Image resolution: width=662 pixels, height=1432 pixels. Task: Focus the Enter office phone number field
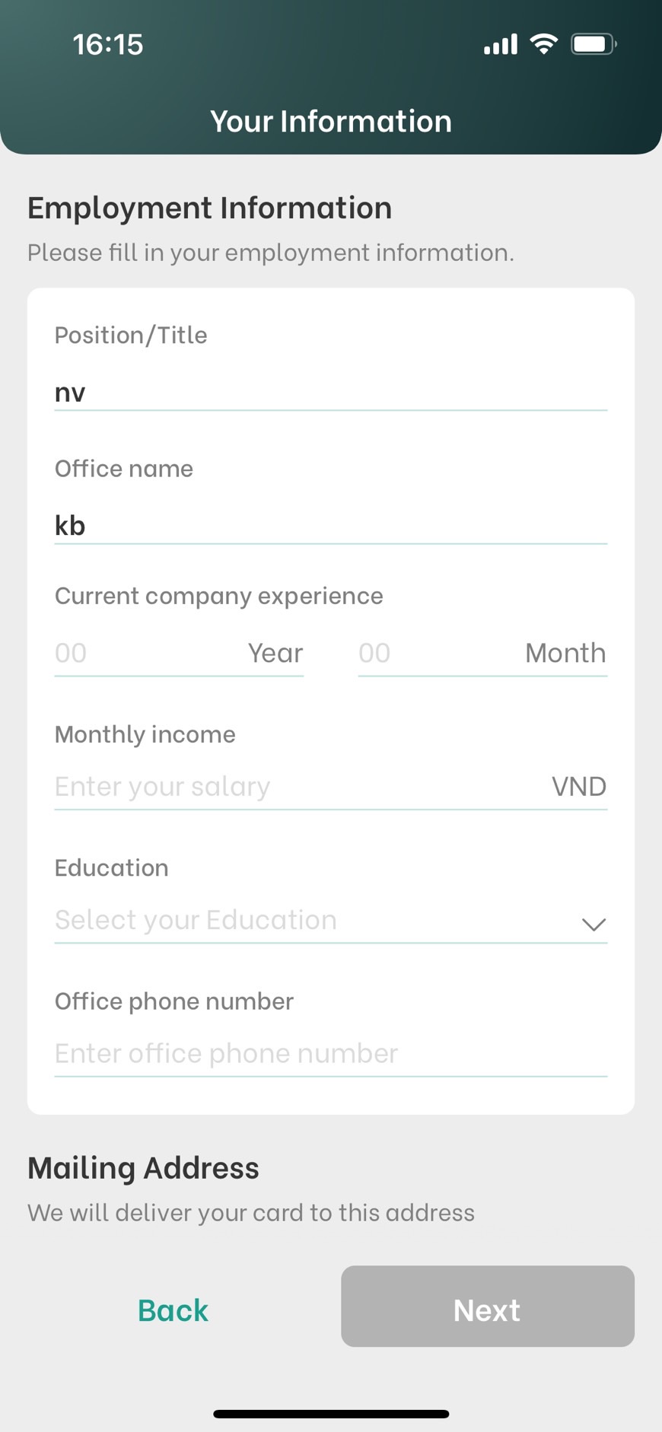pos(330,1054)
